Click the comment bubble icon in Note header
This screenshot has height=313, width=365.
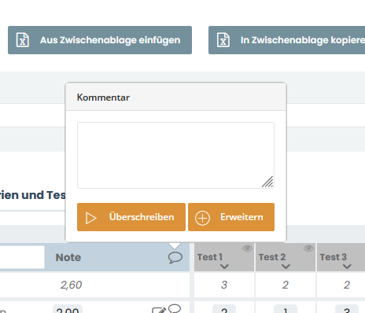(x=175, y=258)
